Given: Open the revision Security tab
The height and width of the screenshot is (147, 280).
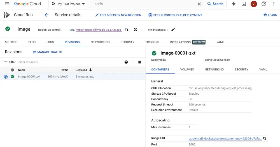Looking at the screenshot, I should [241, 69].
